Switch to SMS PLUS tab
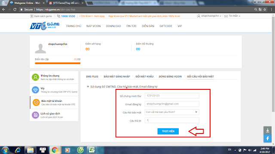 tap(92, 77)
